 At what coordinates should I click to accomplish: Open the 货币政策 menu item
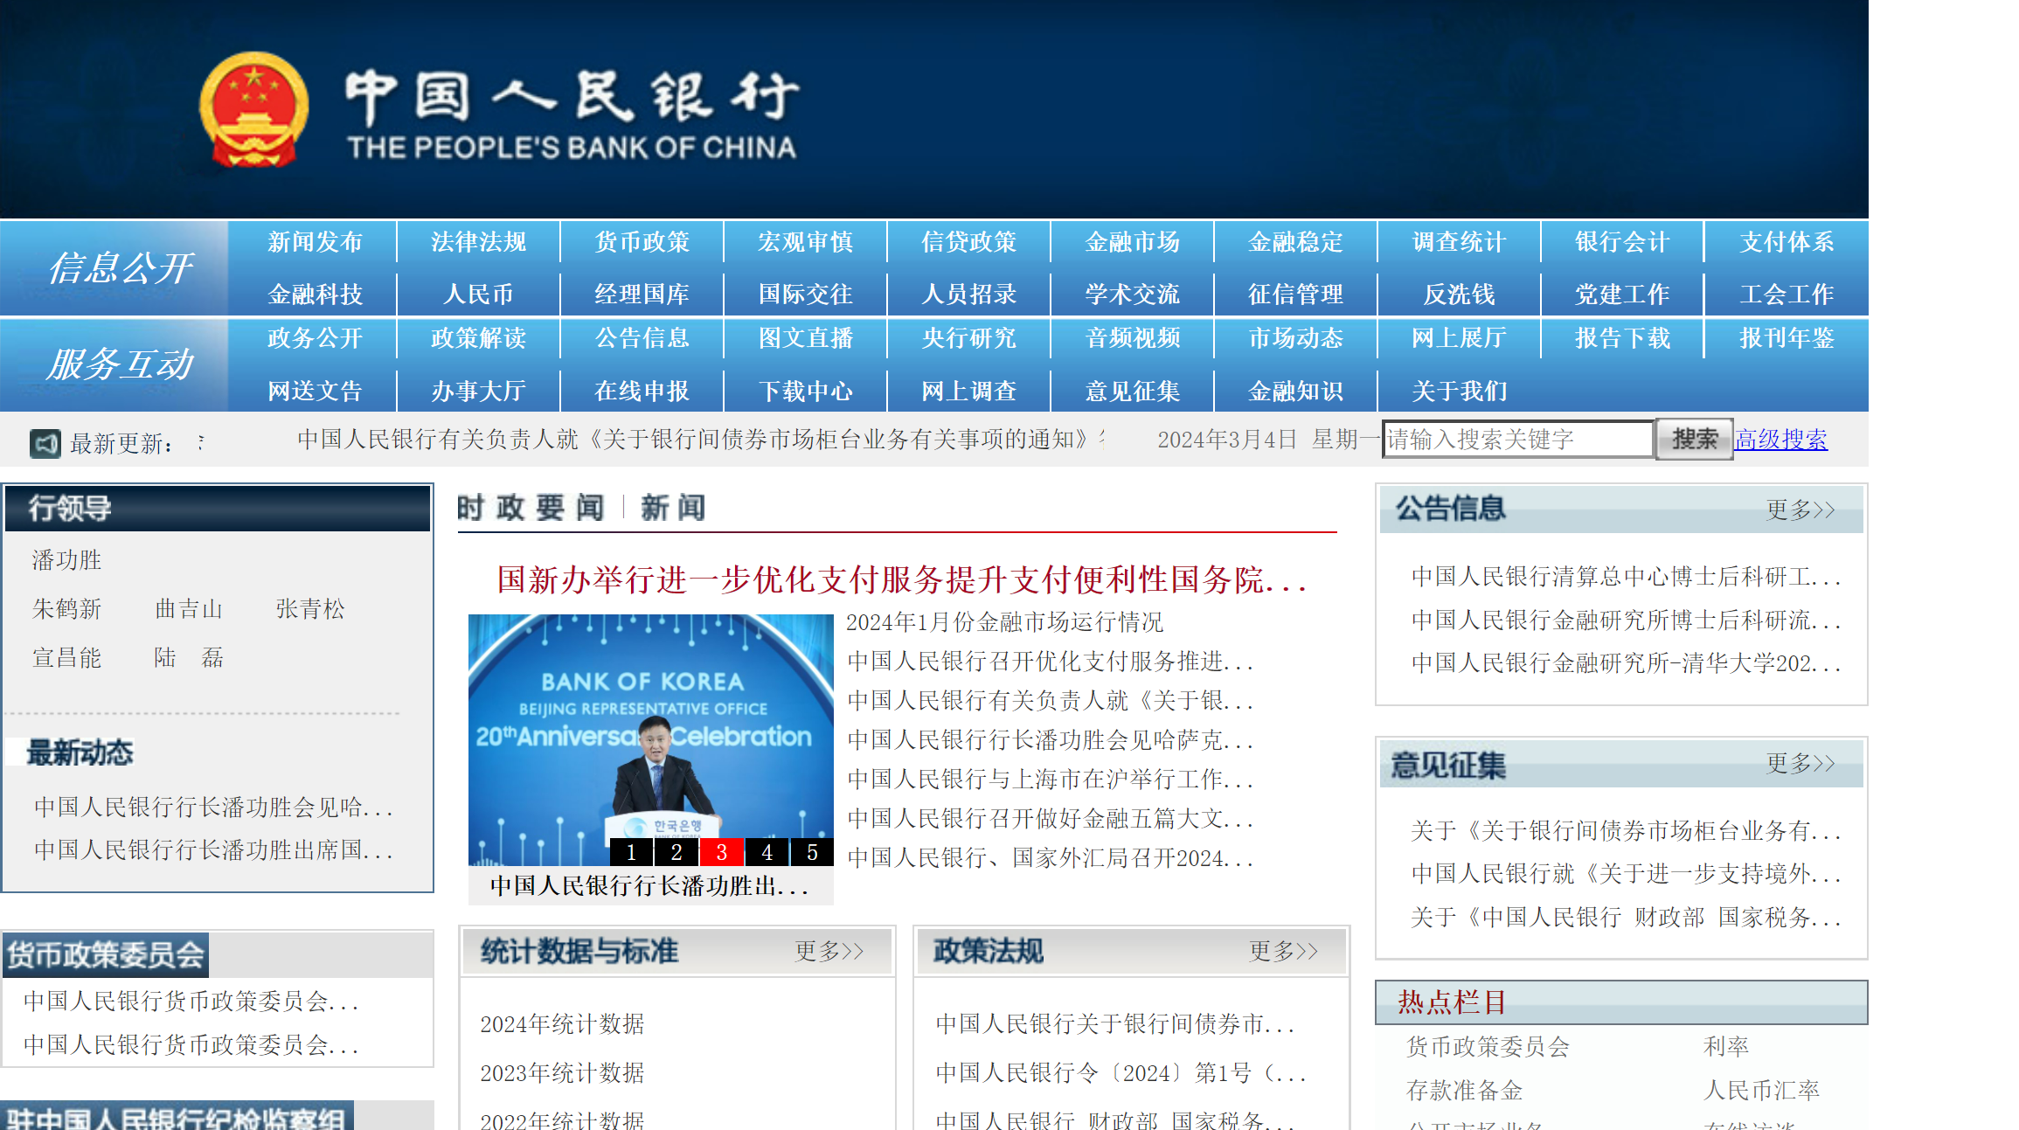[642, 242]
